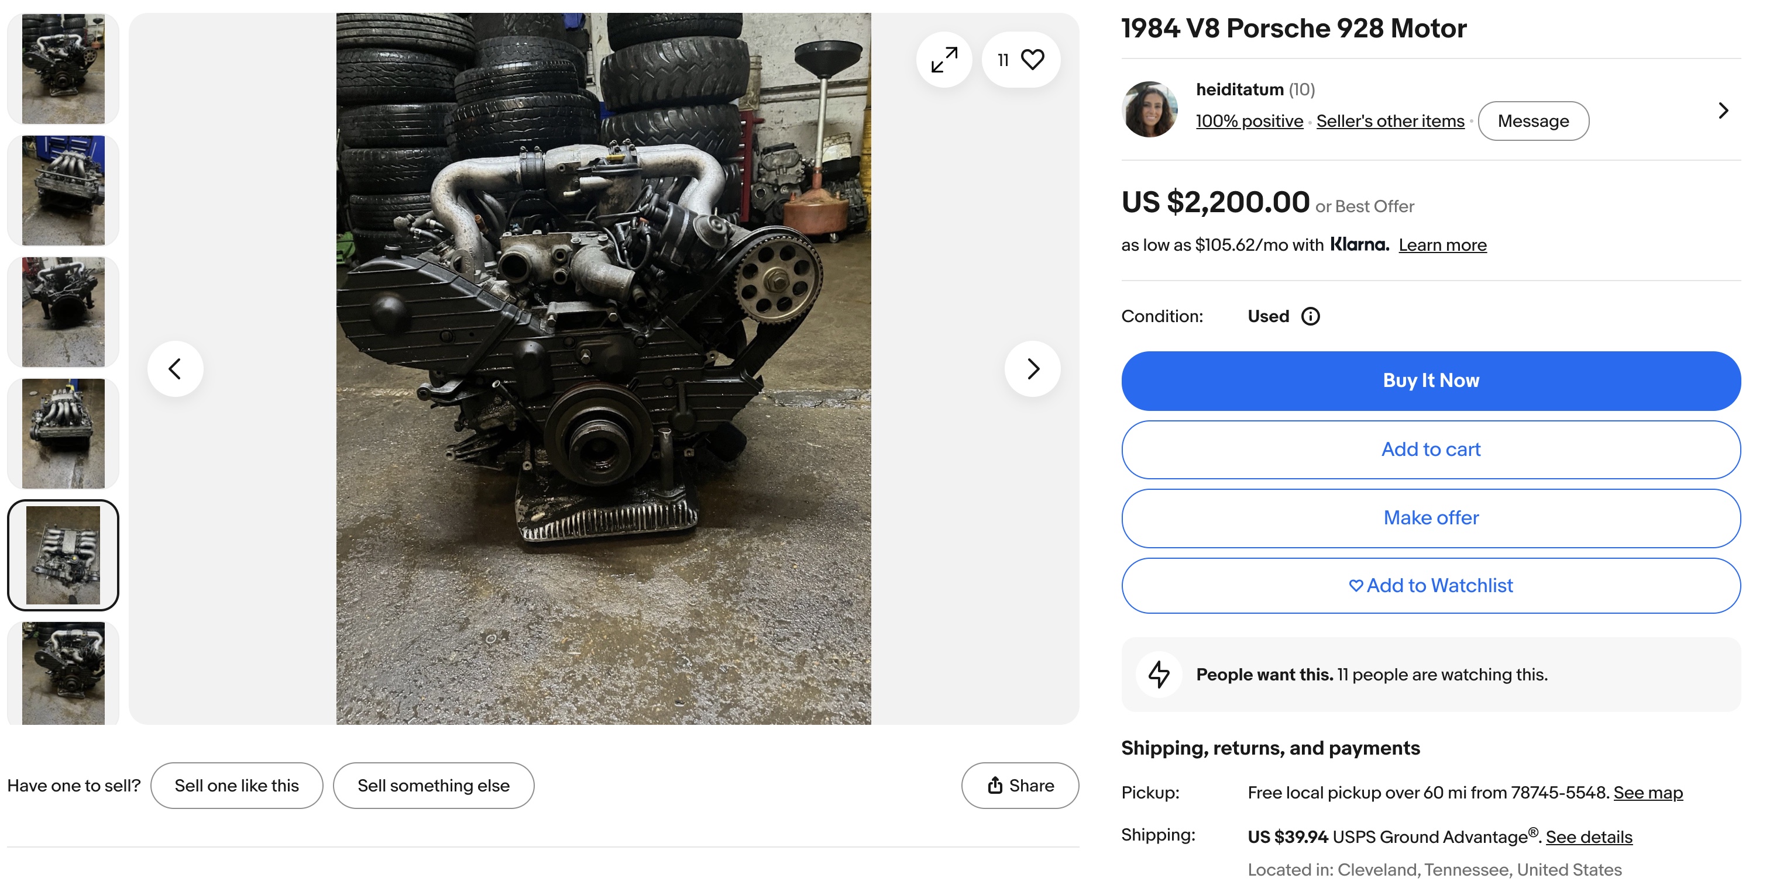Toggle the heart favorite icon with 11
This screenshot has height=892, width=1787.
tap(1020, 60)
